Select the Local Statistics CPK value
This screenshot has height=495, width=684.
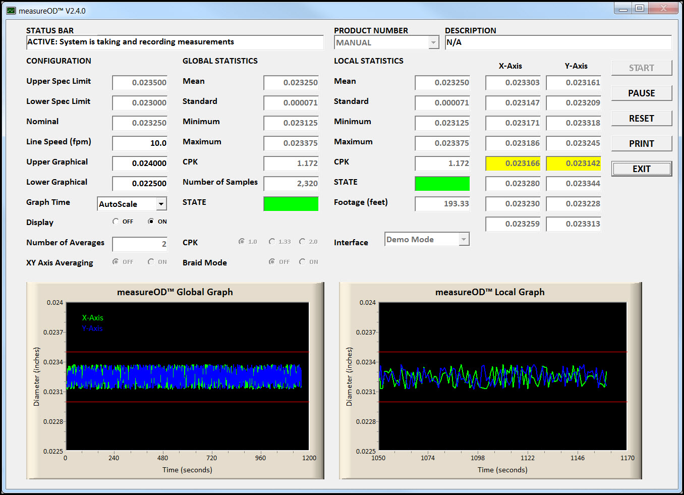pyautogui.click(x=442, y=163)
